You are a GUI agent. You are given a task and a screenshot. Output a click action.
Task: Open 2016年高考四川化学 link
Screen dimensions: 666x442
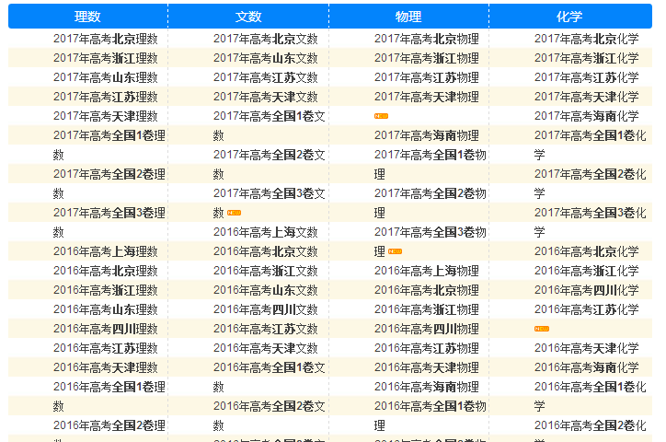[x=586, y=290]
